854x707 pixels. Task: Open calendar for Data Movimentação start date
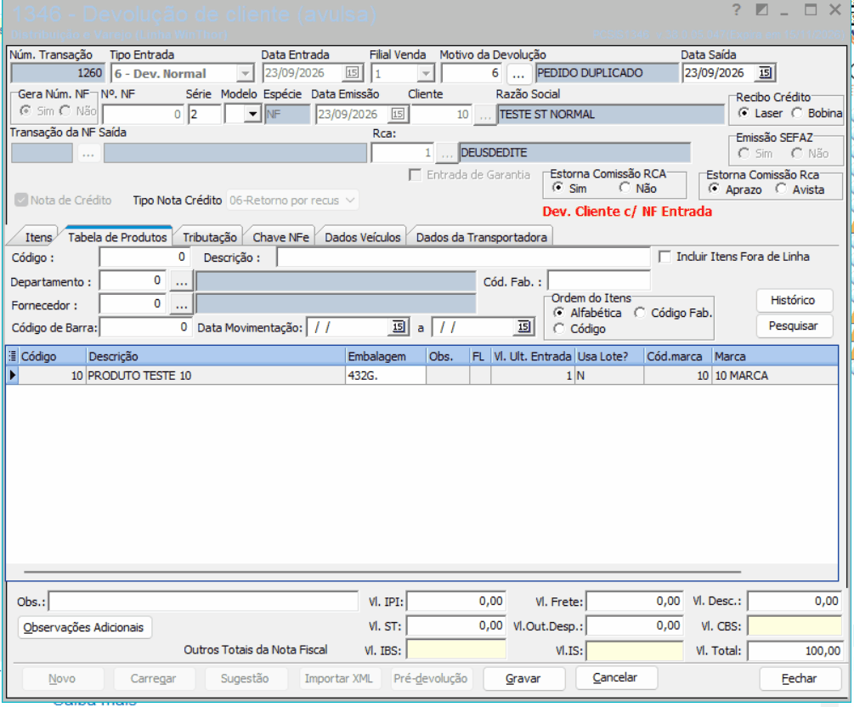(399, 327)
